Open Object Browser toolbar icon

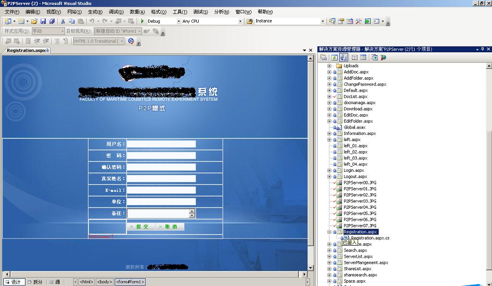tap(350, 21)
